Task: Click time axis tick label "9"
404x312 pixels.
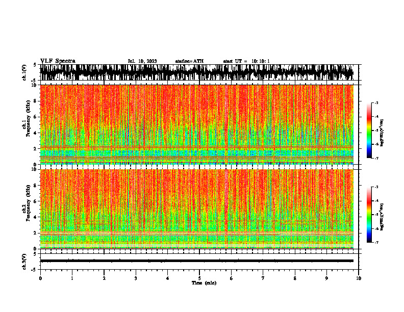Action: click(x=326, y=278)
